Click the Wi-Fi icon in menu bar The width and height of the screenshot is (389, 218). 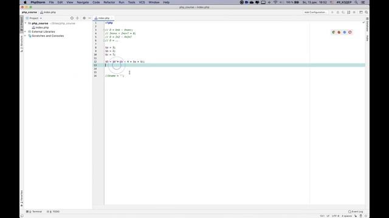click(275, 2)
